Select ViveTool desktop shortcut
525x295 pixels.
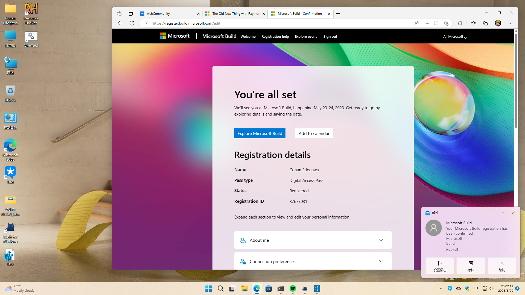[31, 39]
